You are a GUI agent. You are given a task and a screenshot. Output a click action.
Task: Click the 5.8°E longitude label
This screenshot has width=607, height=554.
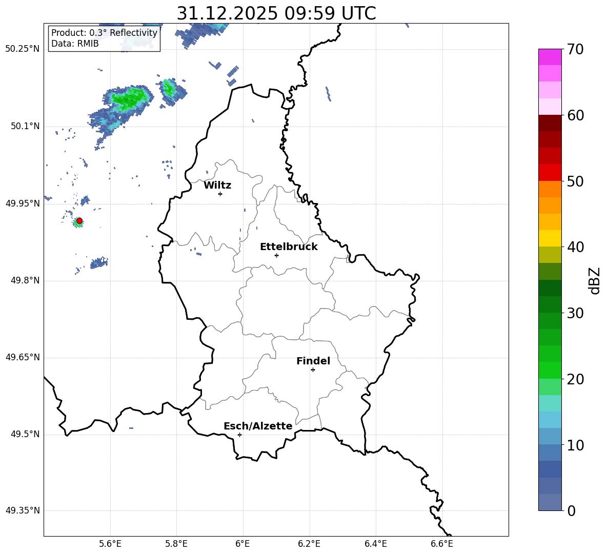tap(176, 544)
